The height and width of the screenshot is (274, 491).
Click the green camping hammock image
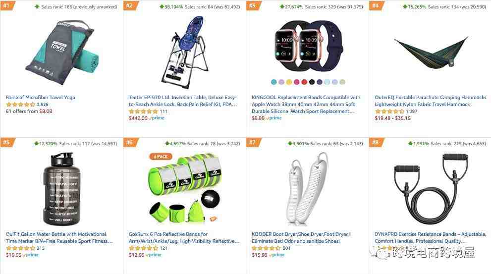click(431, 53)
